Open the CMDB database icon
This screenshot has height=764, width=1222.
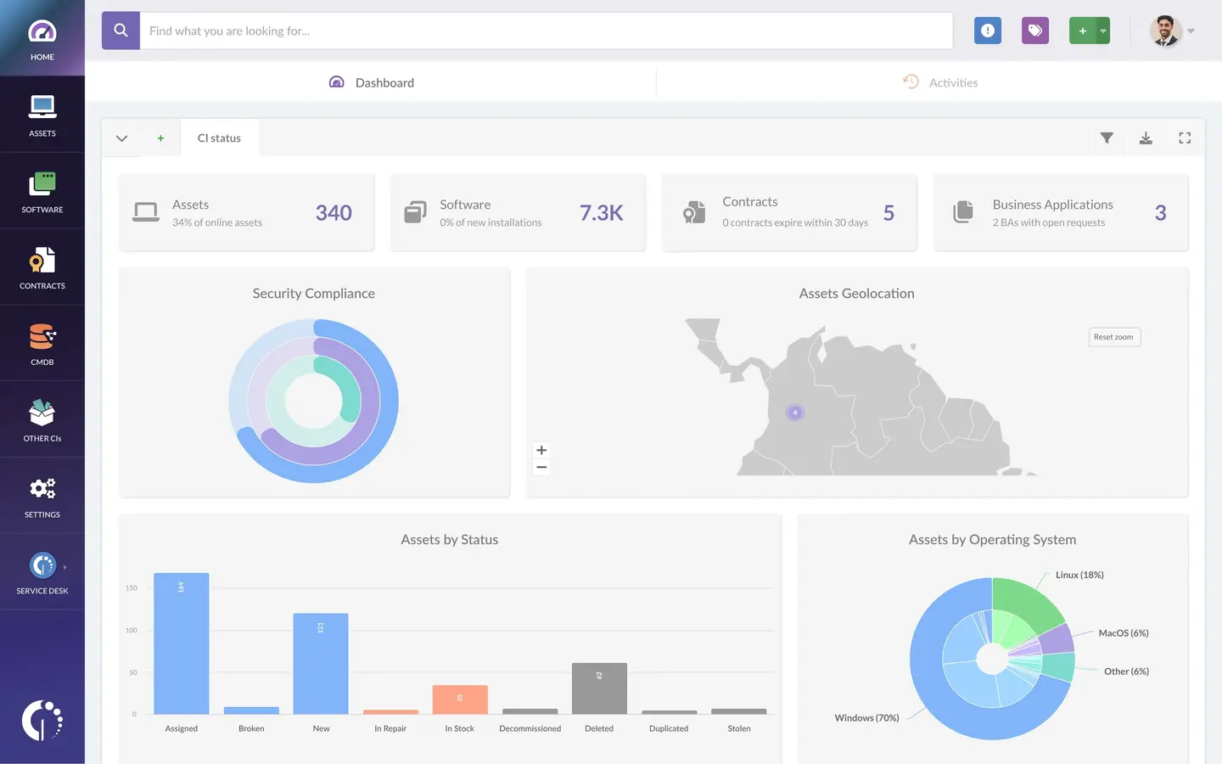42,344
